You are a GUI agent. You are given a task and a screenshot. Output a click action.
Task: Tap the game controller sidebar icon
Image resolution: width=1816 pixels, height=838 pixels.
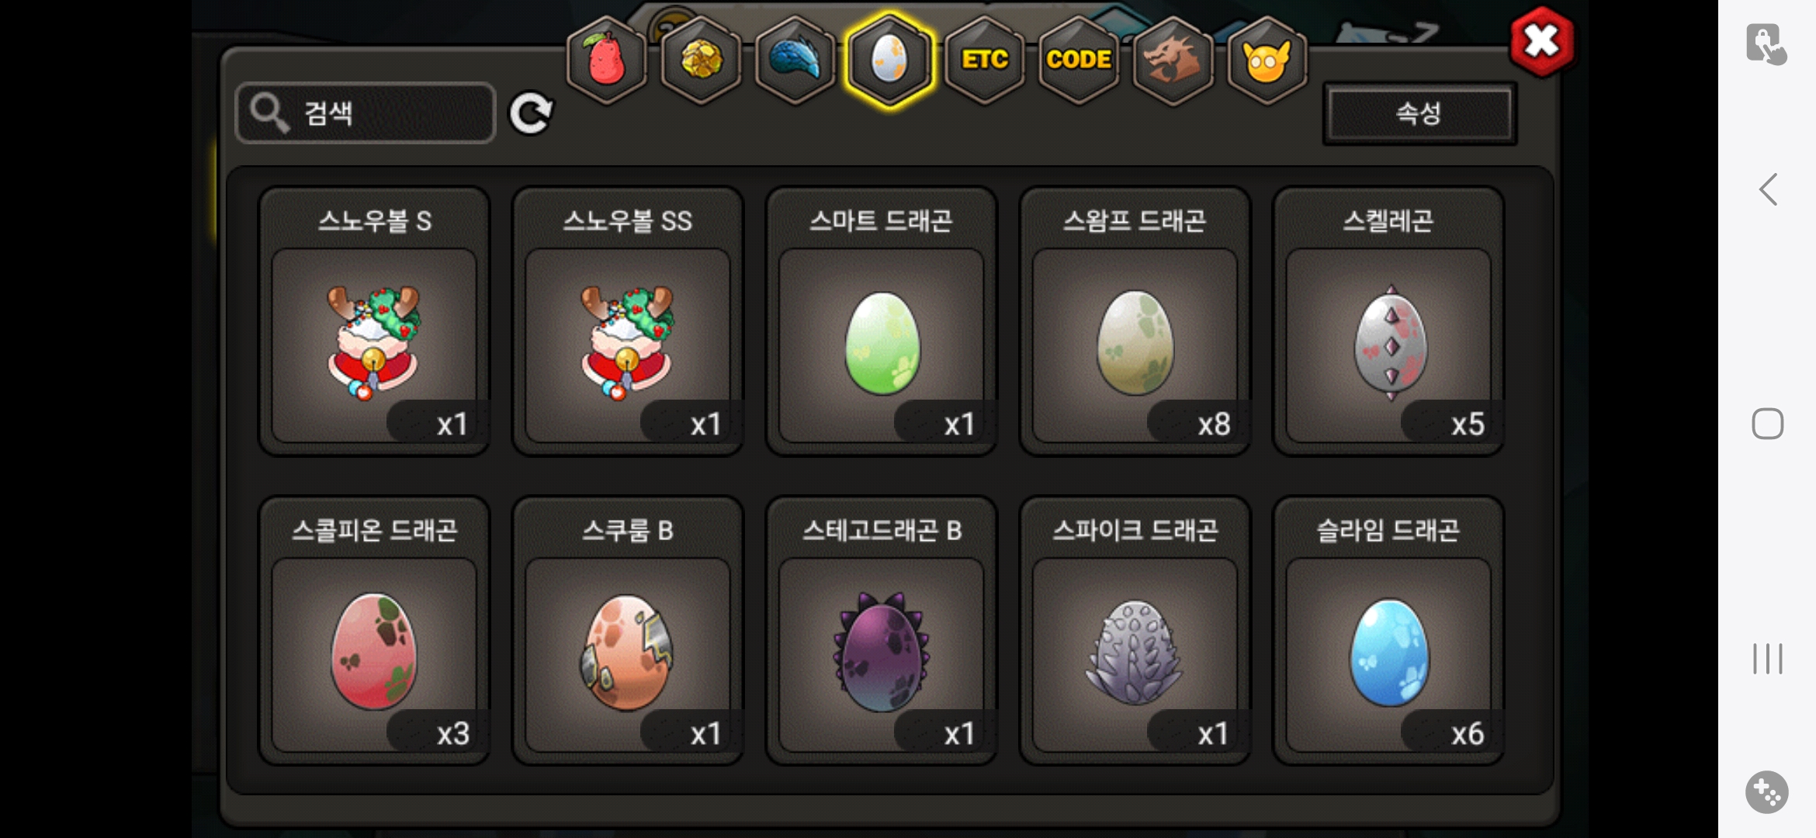click(x=1767, y=792)
